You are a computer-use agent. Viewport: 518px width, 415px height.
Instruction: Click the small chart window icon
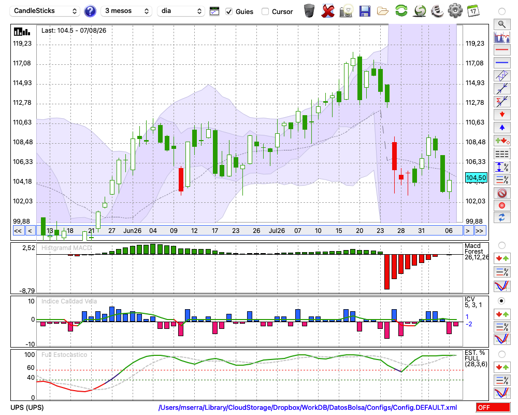tap(214, 11)
